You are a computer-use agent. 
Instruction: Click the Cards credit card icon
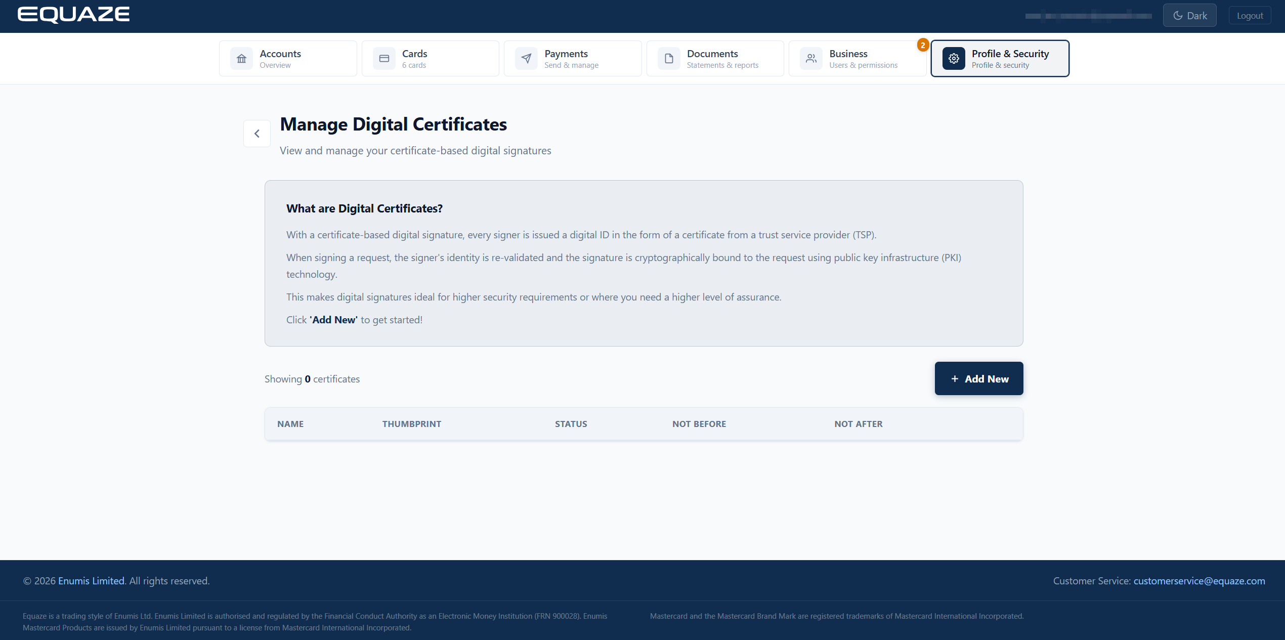tap(384, 59)
